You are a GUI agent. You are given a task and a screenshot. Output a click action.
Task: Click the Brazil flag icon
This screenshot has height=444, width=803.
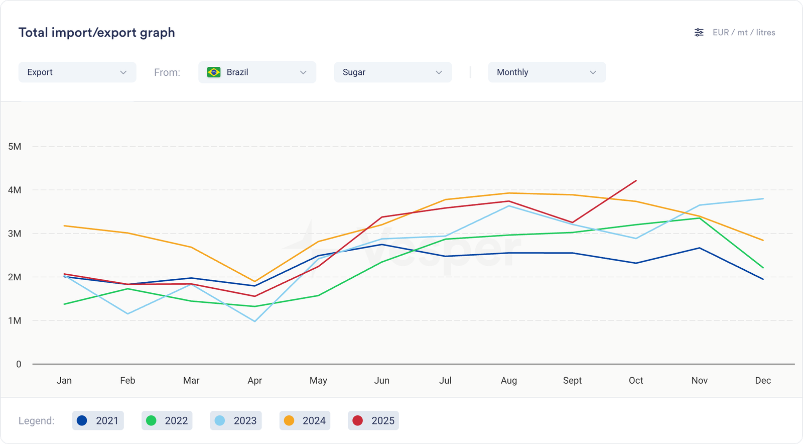point(214,72)
